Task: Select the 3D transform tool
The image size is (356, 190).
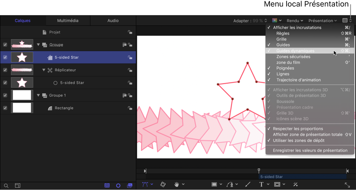Action: click(163, 185)
